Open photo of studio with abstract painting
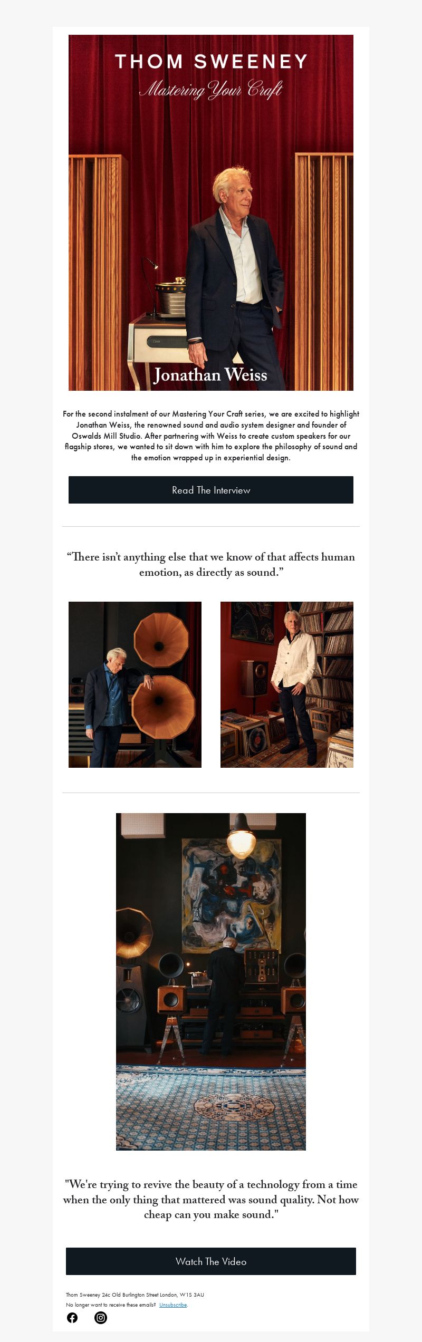422x1342 pixels. [x=211, y=981]
